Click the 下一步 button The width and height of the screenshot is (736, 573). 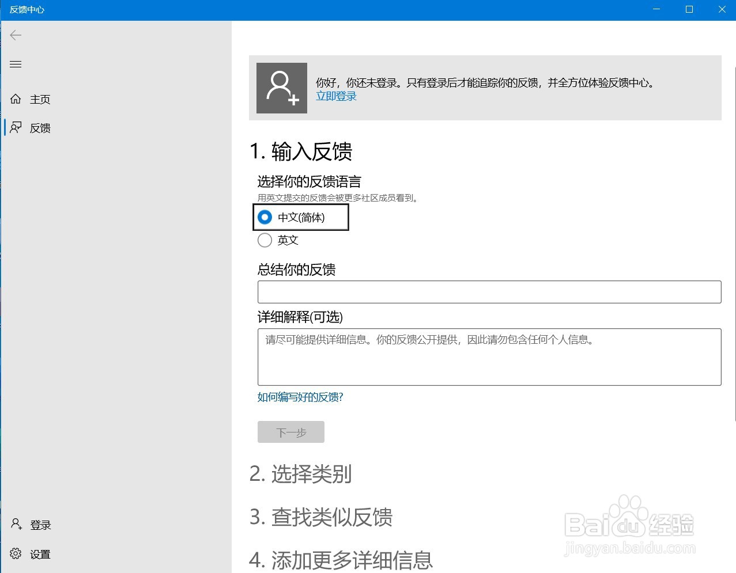click(290, 432)
